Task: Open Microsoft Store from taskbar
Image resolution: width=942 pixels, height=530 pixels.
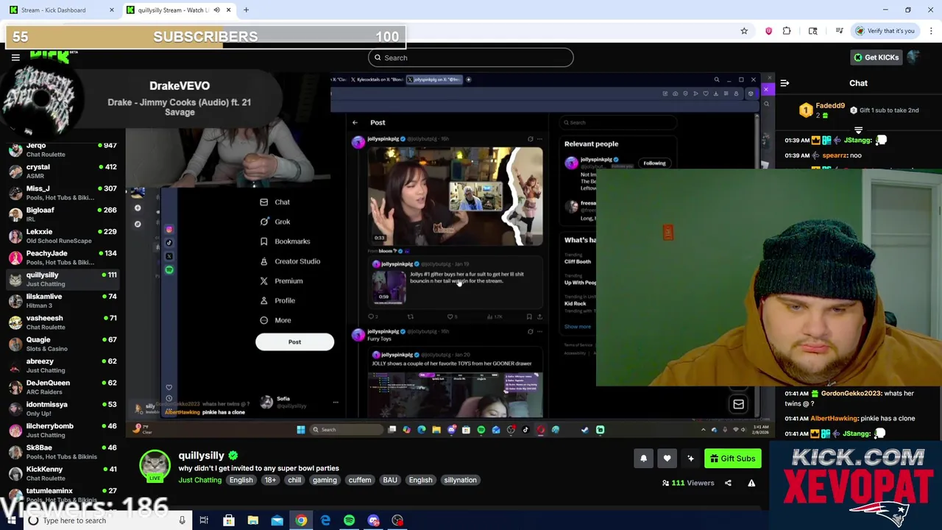Action: pos(229,520)
